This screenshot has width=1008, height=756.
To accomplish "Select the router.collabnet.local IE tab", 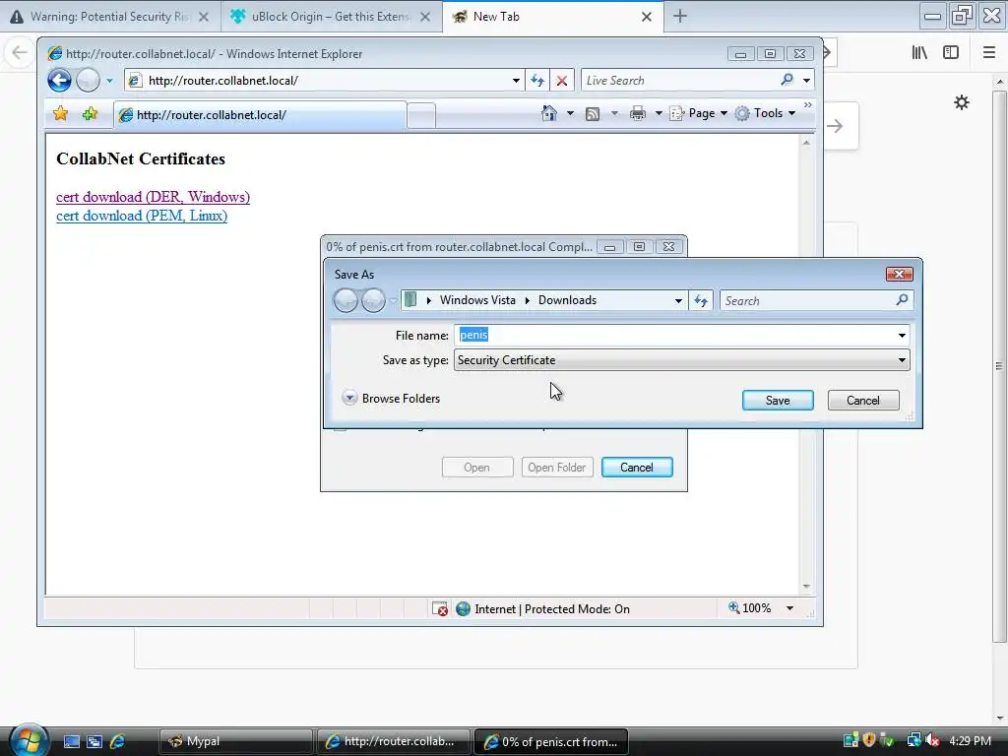I will coord(260,115).
